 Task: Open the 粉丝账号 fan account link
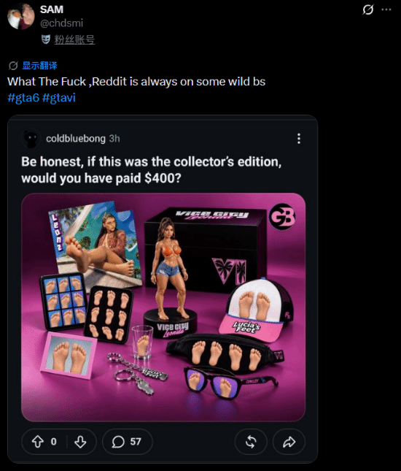tap(74, 39)
